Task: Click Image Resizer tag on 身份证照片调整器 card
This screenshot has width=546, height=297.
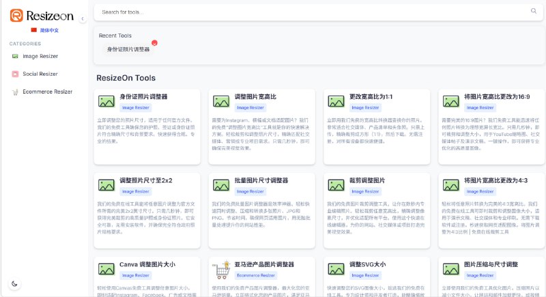Action: [x=135, y=108]
